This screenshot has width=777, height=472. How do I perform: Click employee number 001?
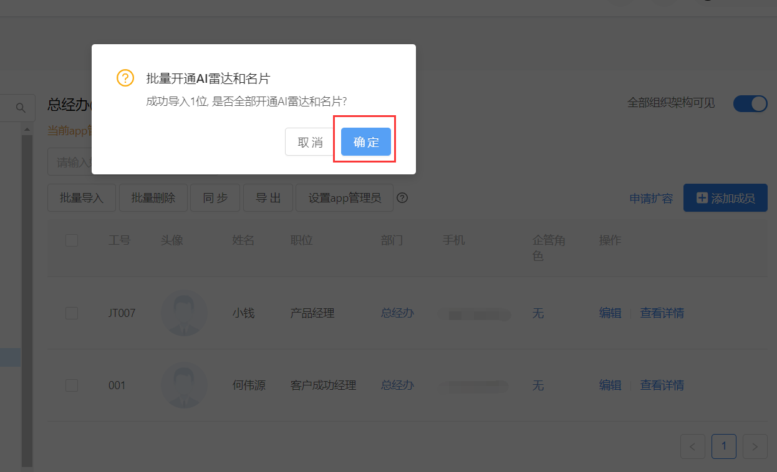pos(117,385)
